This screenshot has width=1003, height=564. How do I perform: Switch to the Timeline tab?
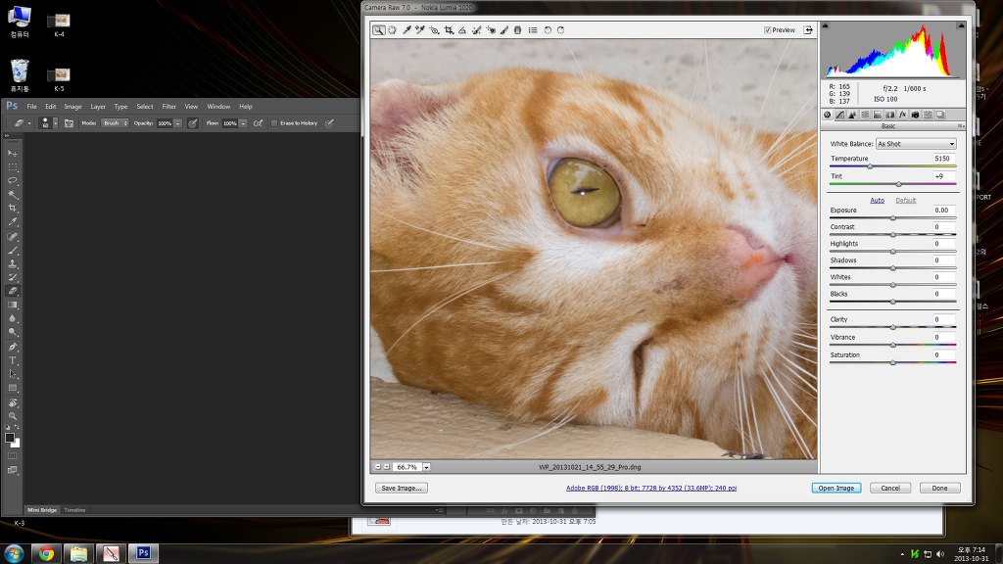point(75,510)
